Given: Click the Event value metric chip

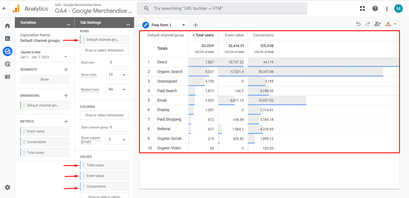Looking at the screenshot, I should click(45, 131).
